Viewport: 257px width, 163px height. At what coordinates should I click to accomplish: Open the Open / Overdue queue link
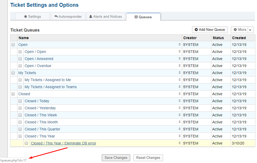pos(38,66)
